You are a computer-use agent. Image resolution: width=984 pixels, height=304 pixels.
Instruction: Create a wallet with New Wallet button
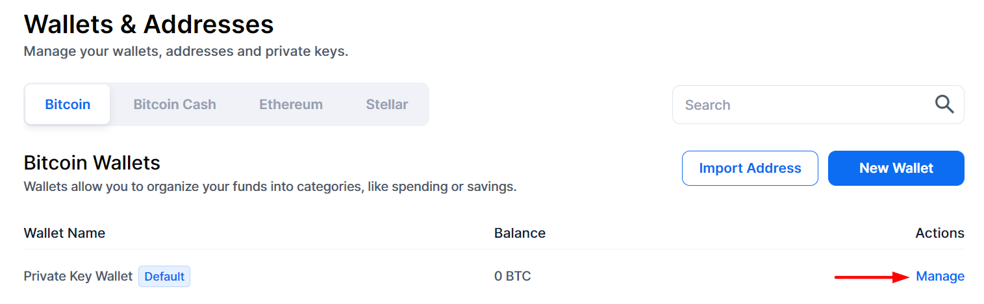pos(896,168)
